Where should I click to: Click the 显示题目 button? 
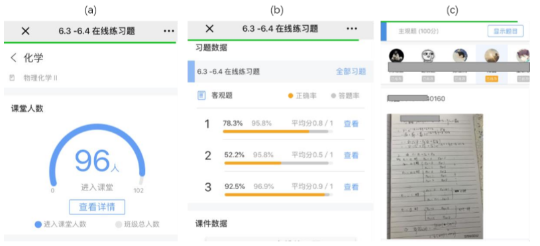point(506,31)
